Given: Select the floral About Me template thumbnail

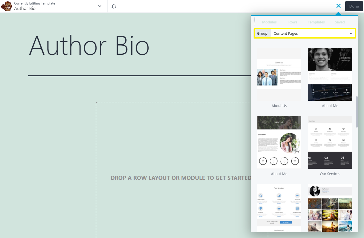Looking at the screenshot, I should click(x=279, y=142).
